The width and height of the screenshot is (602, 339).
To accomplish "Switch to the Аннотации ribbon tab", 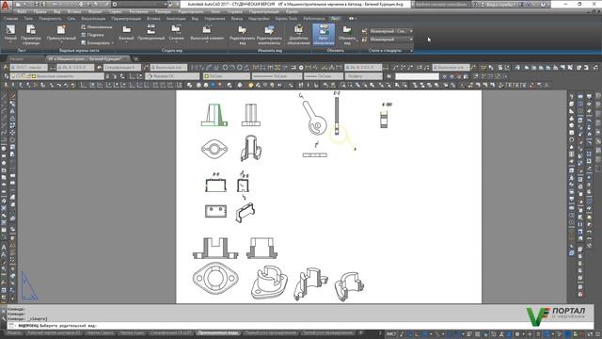I will [x=176, y=19].
